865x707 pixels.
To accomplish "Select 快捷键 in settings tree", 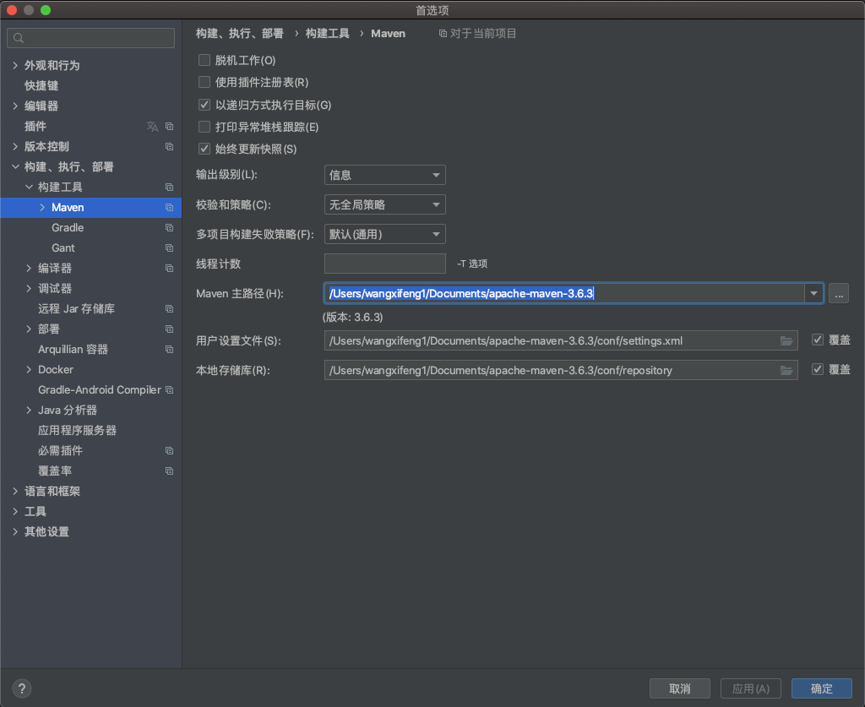I will pos(41,85).
